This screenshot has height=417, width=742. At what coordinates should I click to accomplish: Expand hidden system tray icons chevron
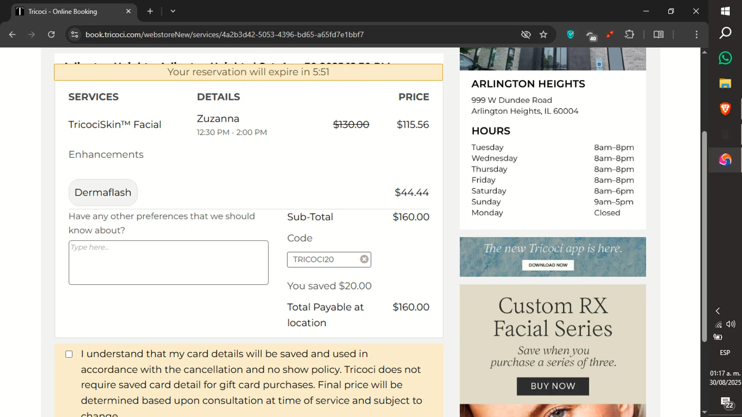pos(718,311)
